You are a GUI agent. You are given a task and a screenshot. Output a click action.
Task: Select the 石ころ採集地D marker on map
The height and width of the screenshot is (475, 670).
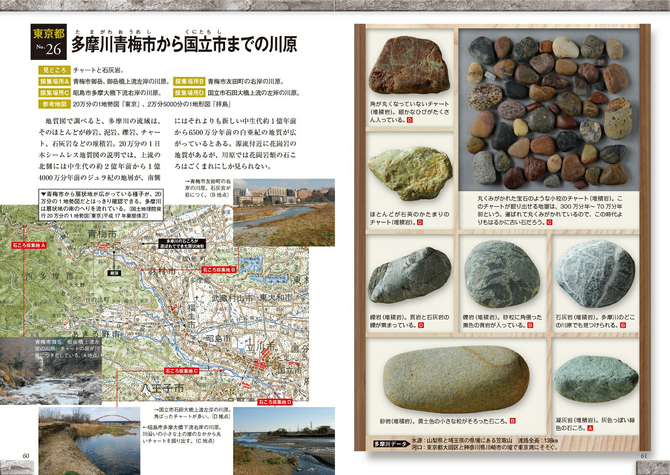coord(275,402)
